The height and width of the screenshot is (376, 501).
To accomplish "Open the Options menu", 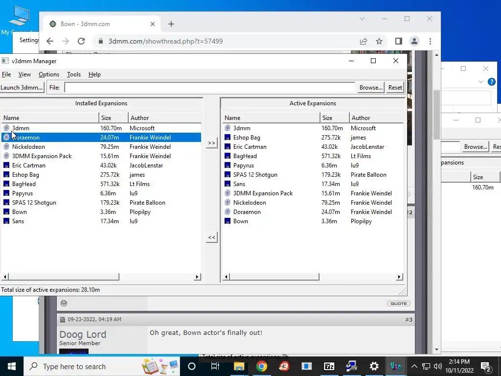I will click(49, 74).
